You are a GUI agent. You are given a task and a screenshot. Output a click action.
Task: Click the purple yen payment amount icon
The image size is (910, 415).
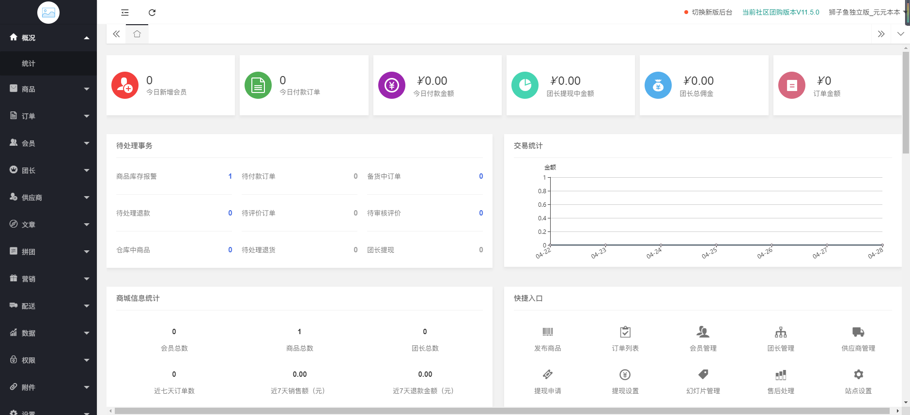click(x=392, y=85)
